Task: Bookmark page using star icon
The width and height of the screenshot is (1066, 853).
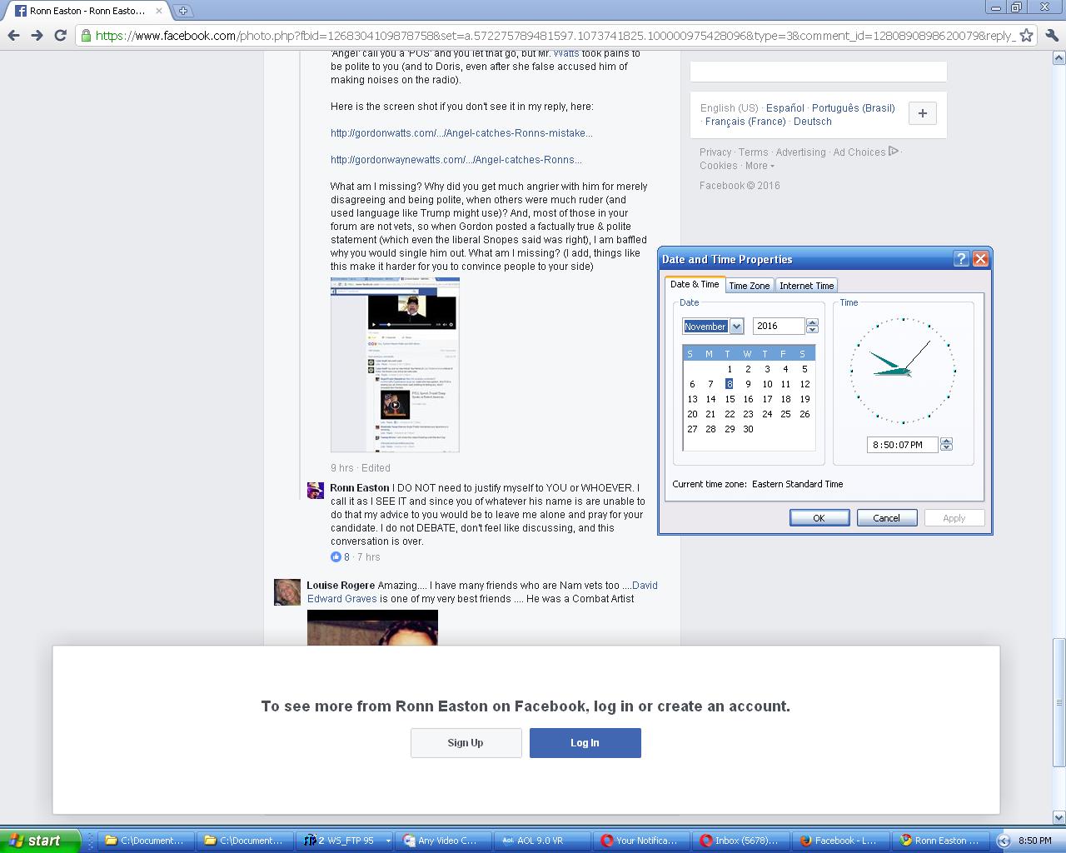Action: [x=1026, y=35]
